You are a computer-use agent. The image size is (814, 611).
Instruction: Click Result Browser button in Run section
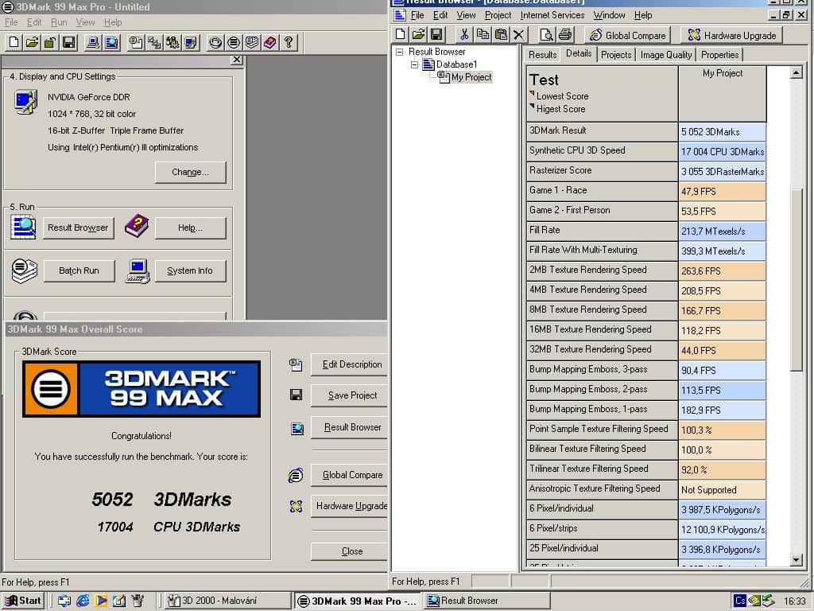[78, 228]
